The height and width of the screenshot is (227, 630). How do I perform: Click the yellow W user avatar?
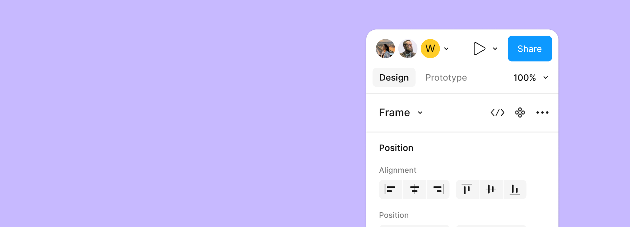[430, 48]
